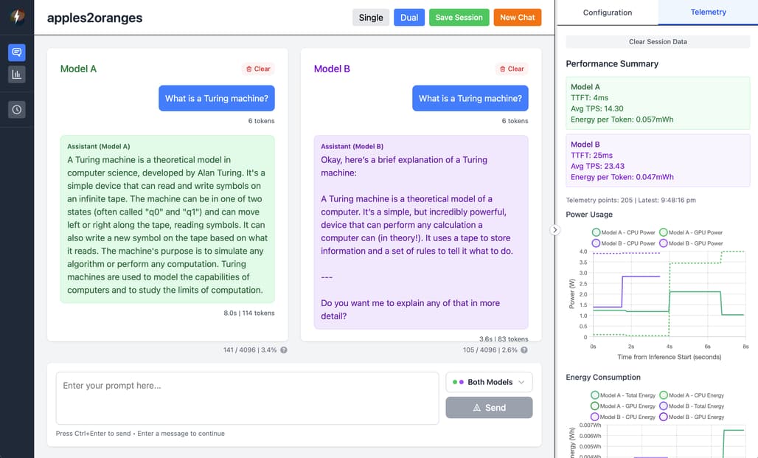This screenshot has height=458, width=758.
Task: Switch to Single model mode
Action: (x=371, y=18)
